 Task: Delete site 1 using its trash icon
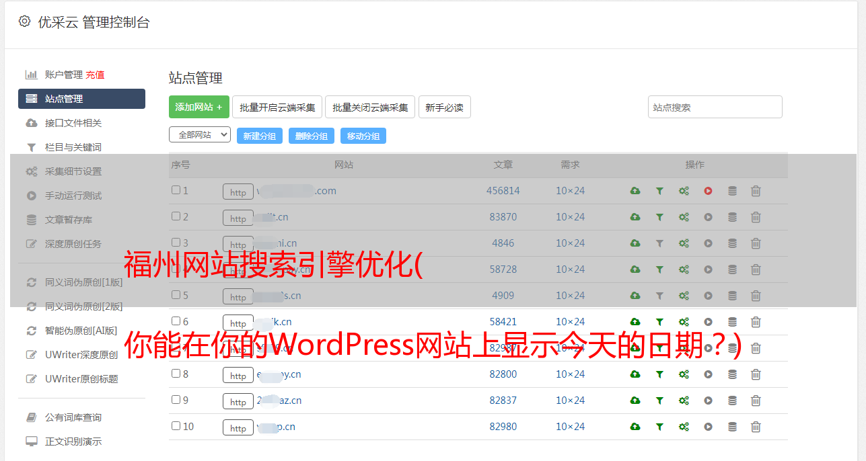[756, 191]
